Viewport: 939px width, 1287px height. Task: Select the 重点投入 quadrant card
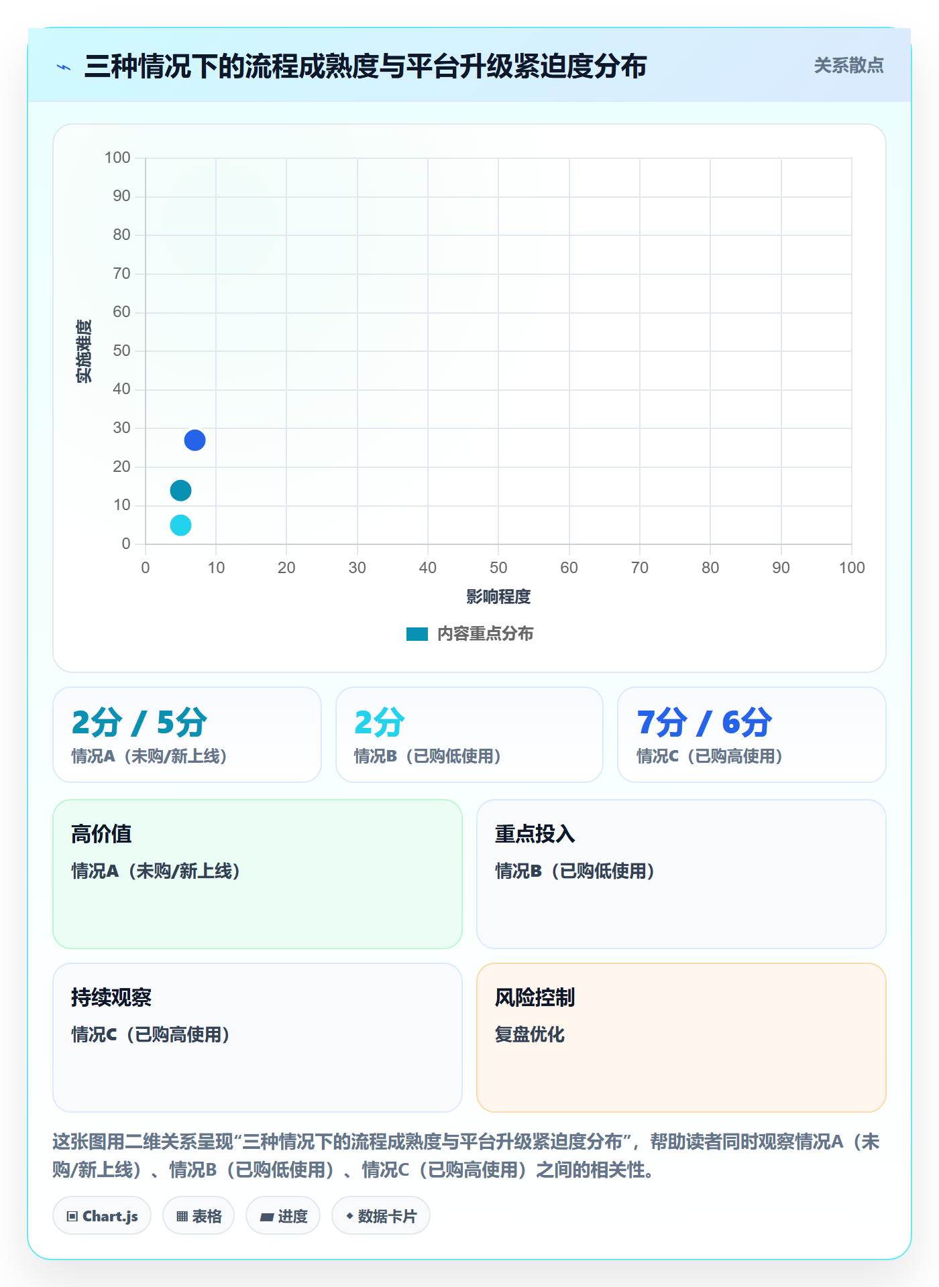[681, 874]
